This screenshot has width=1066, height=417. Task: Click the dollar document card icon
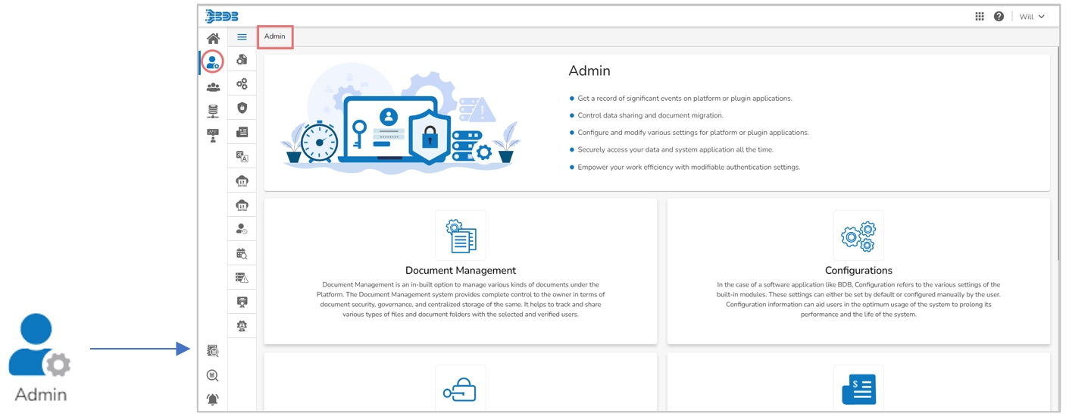(x=858, y=389)
